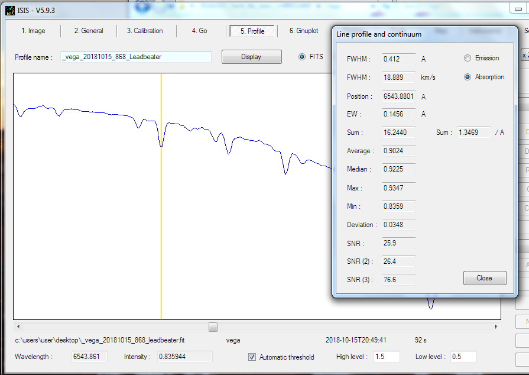Screen dimensions: 529x375
Task: Go to the 3. Calibration tab
Action: tap(145, 31)
